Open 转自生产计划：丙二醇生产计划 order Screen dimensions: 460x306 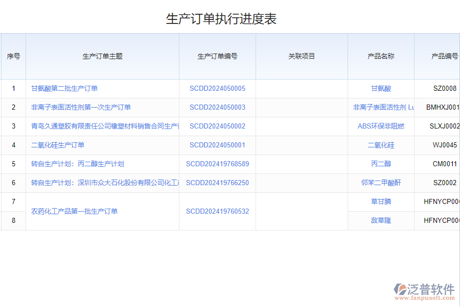(x=77, y=164)
